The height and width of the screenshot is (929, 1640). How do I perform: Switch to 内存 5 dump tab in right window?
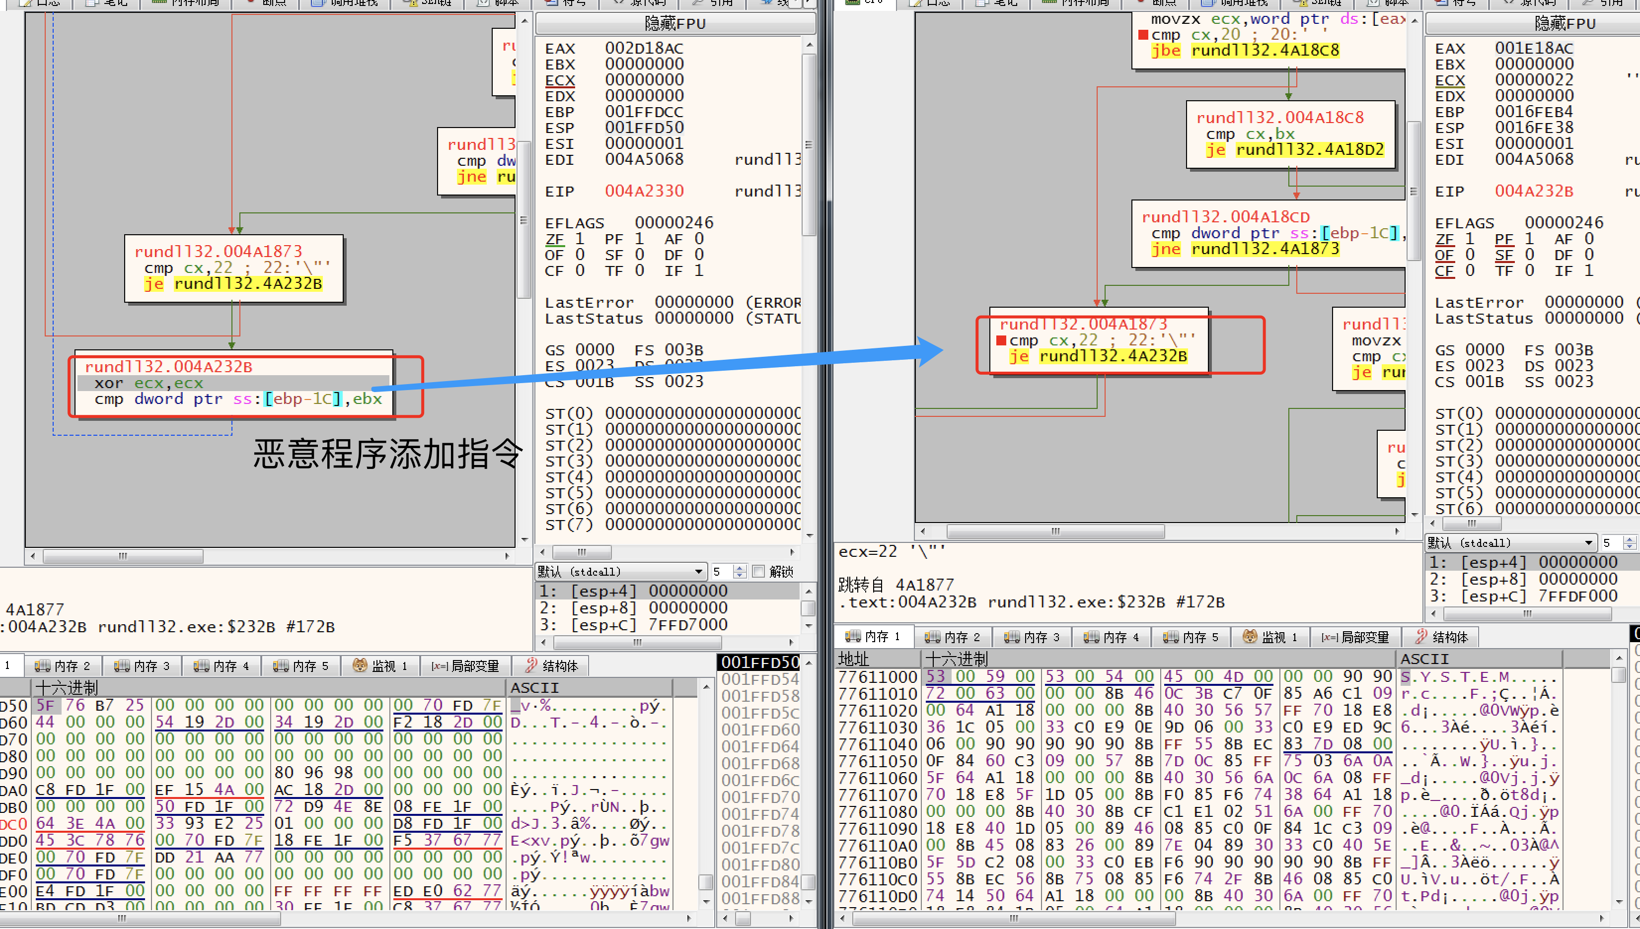1191,637
